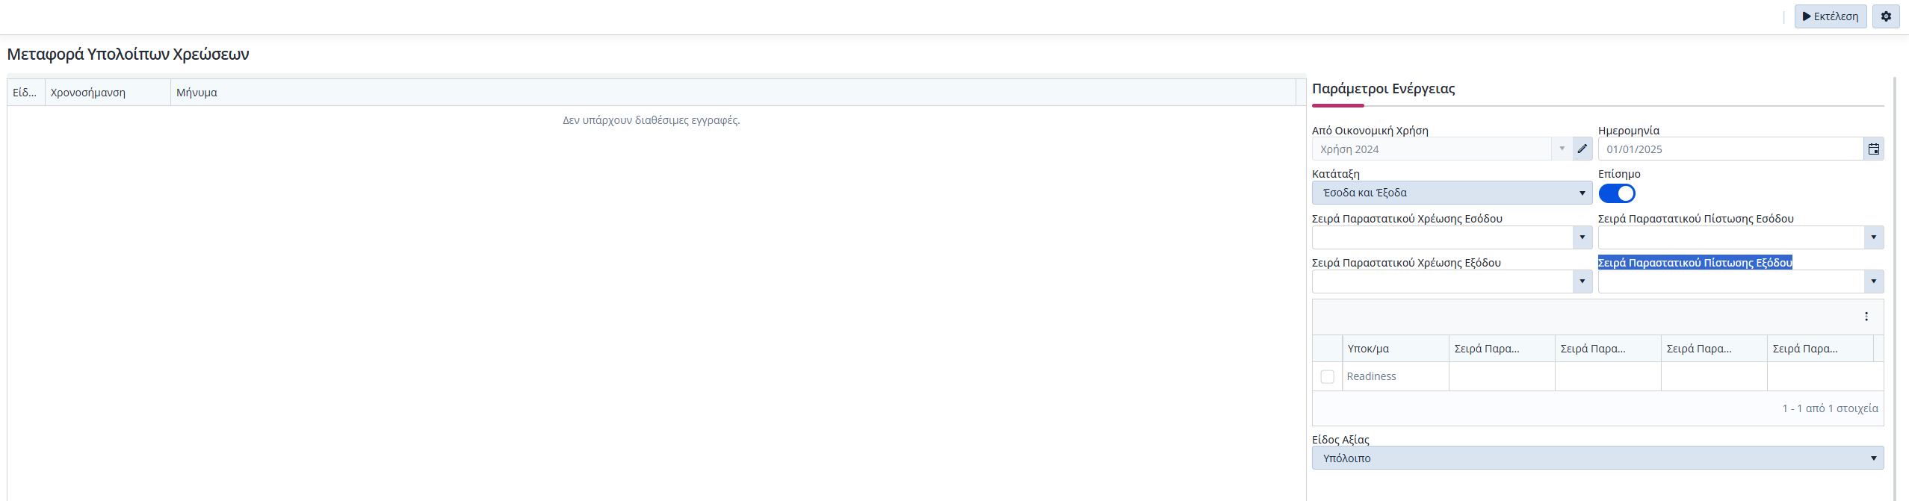
Task: Open the Είδος Αξίας dropdown
Action: [1597, 458]
